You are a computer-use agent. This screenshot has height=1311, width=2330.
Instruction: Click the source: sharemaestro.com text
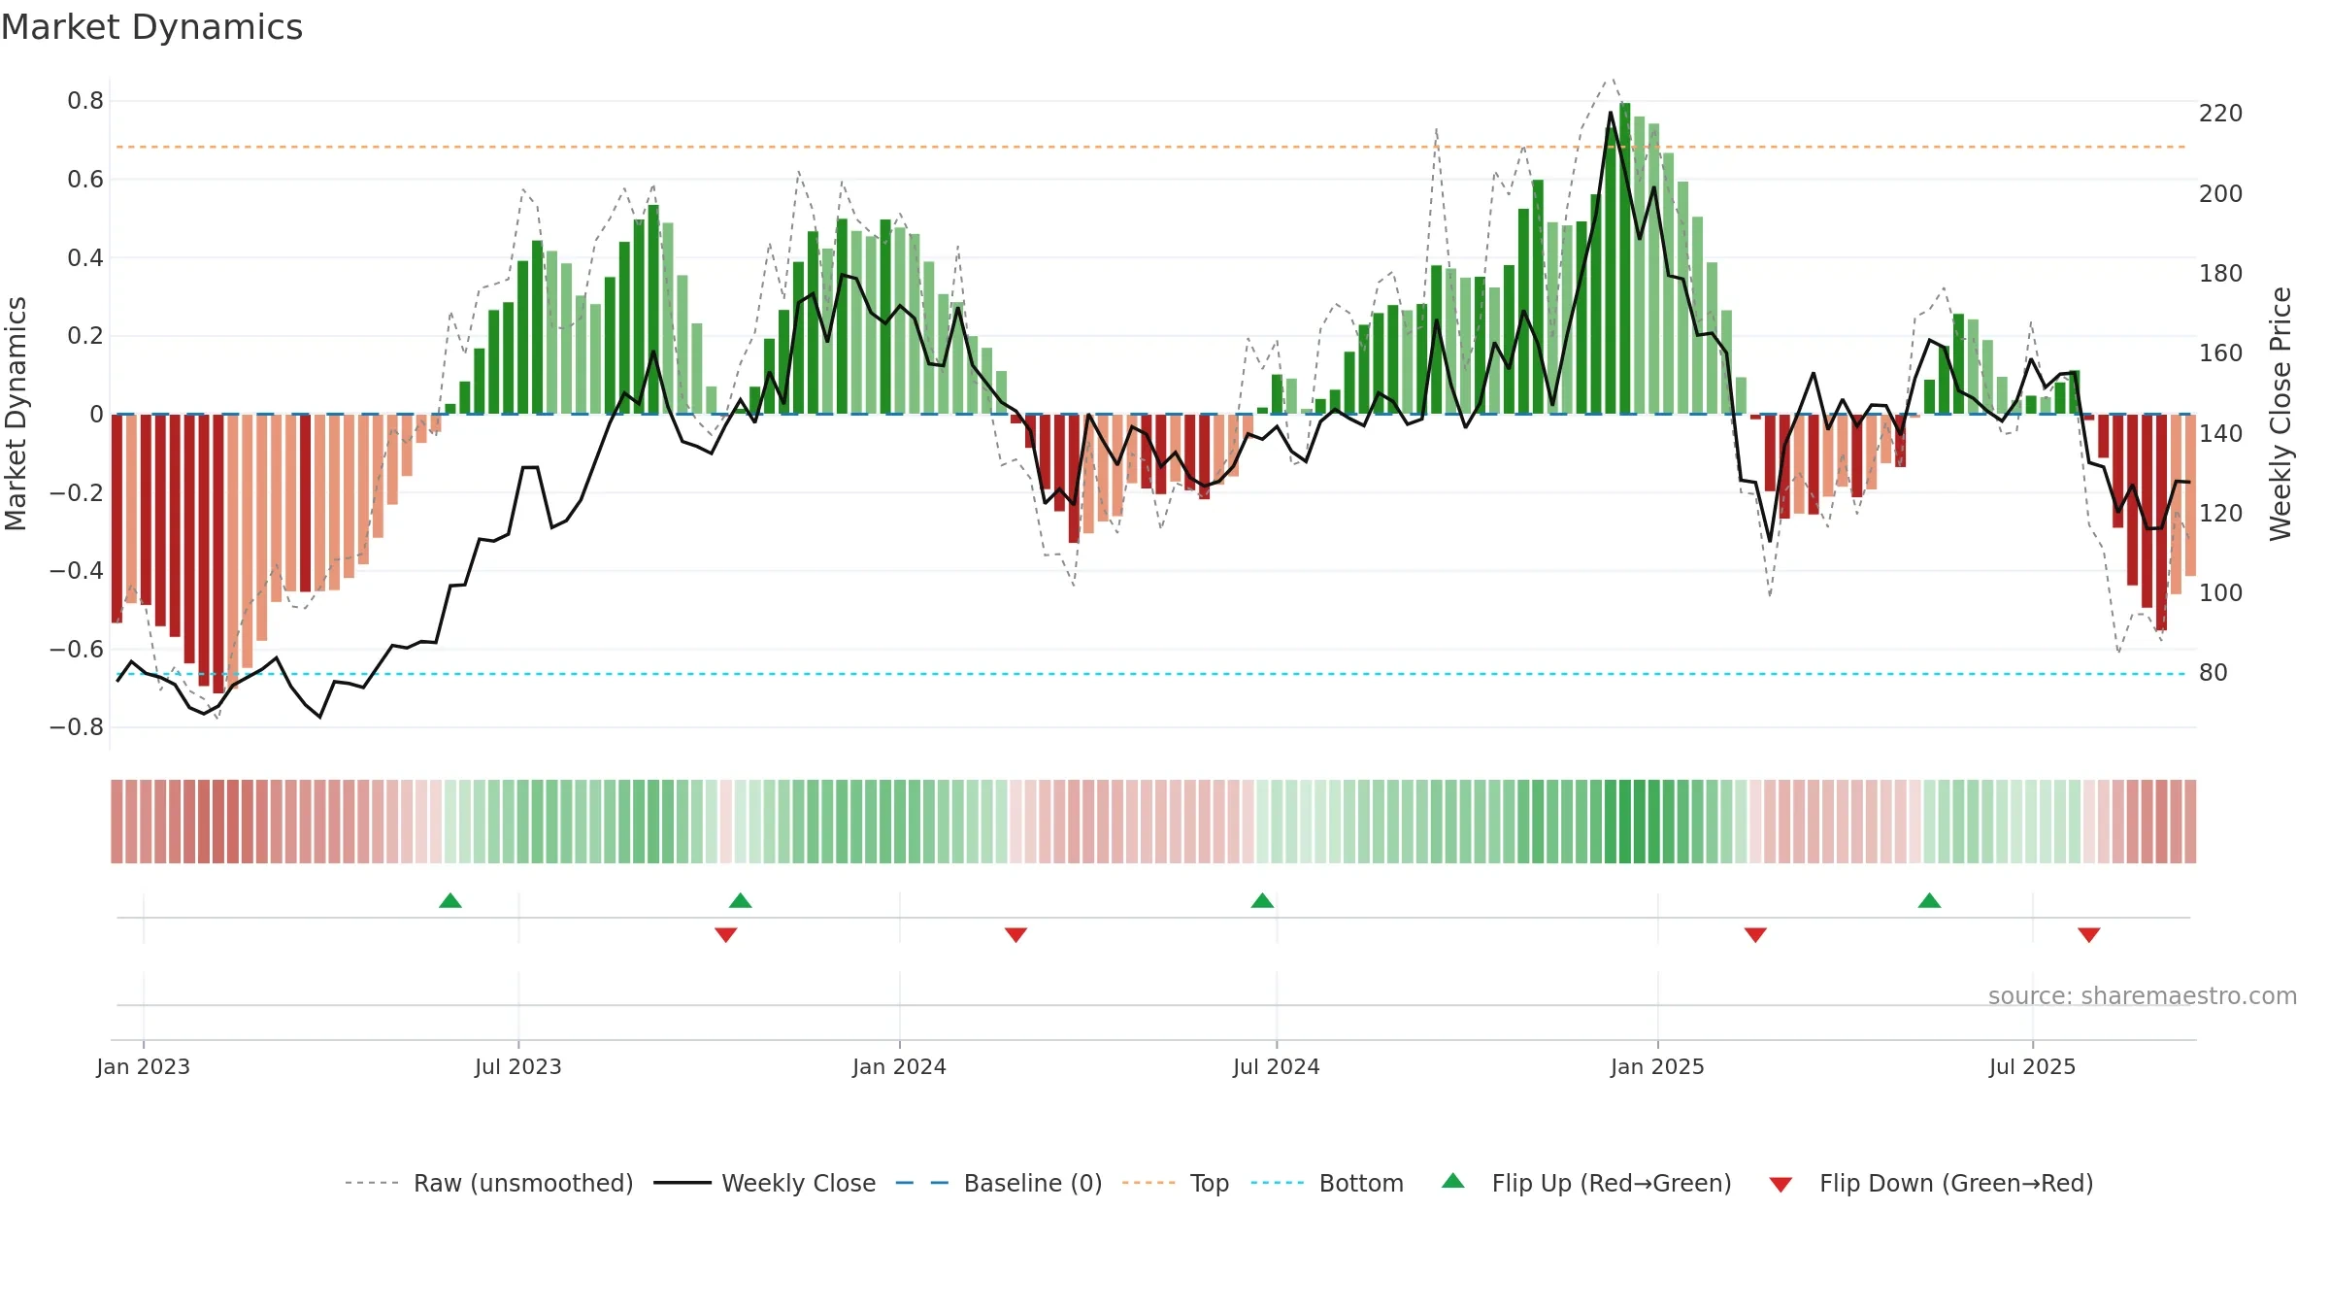tap(2143, 995)
